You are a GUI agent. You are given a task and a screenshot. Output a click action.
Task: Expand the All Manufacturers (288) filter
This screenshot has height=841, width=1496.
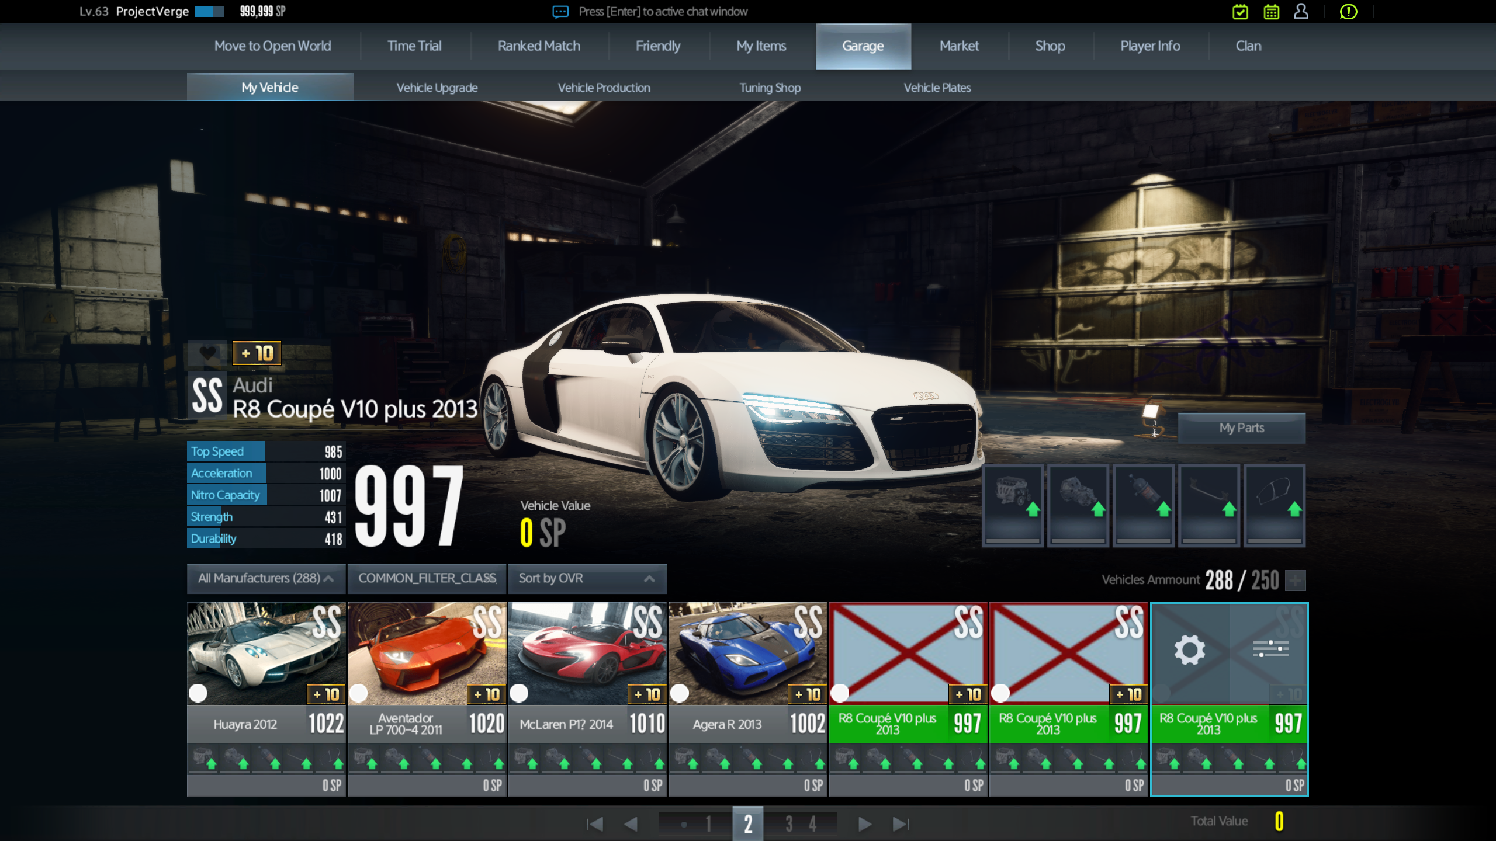coord(266,578)
